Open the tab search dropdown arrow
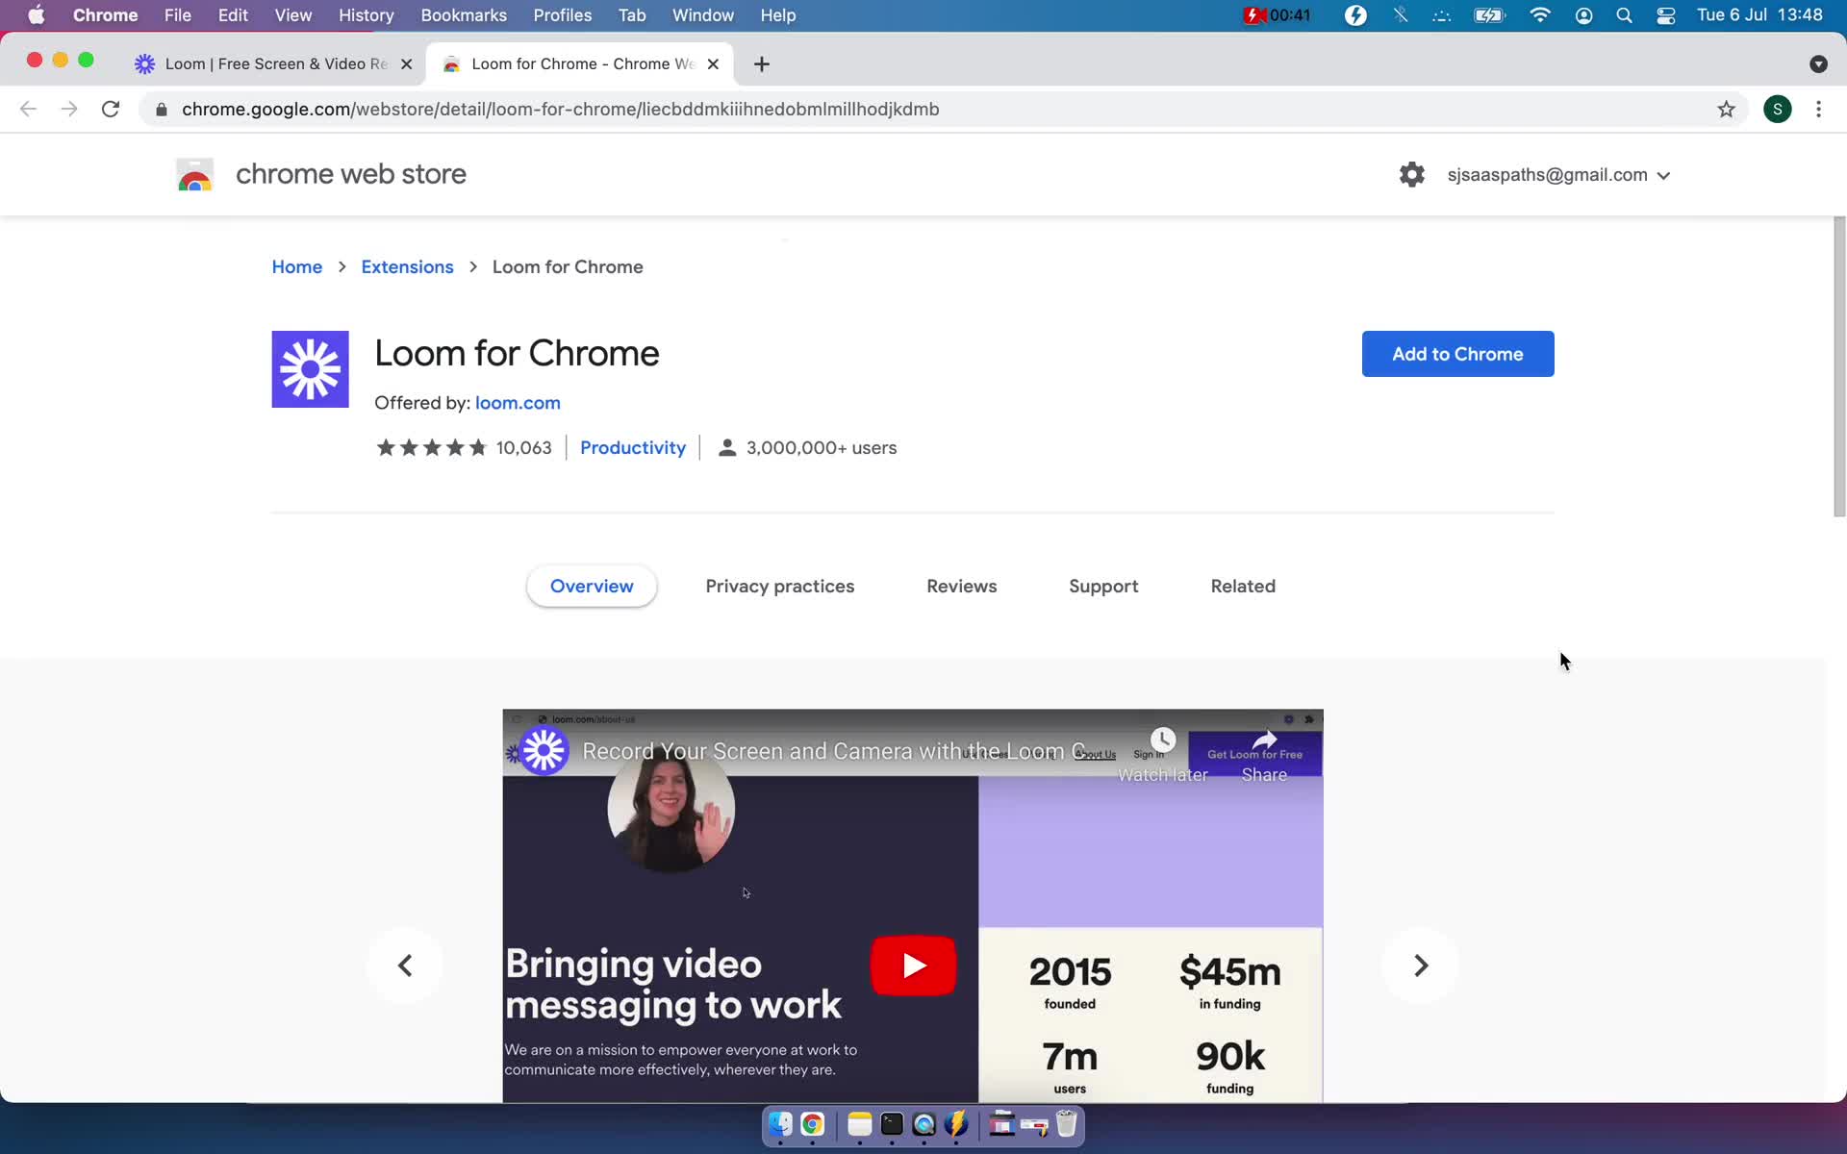 (x=1817, y=63)
